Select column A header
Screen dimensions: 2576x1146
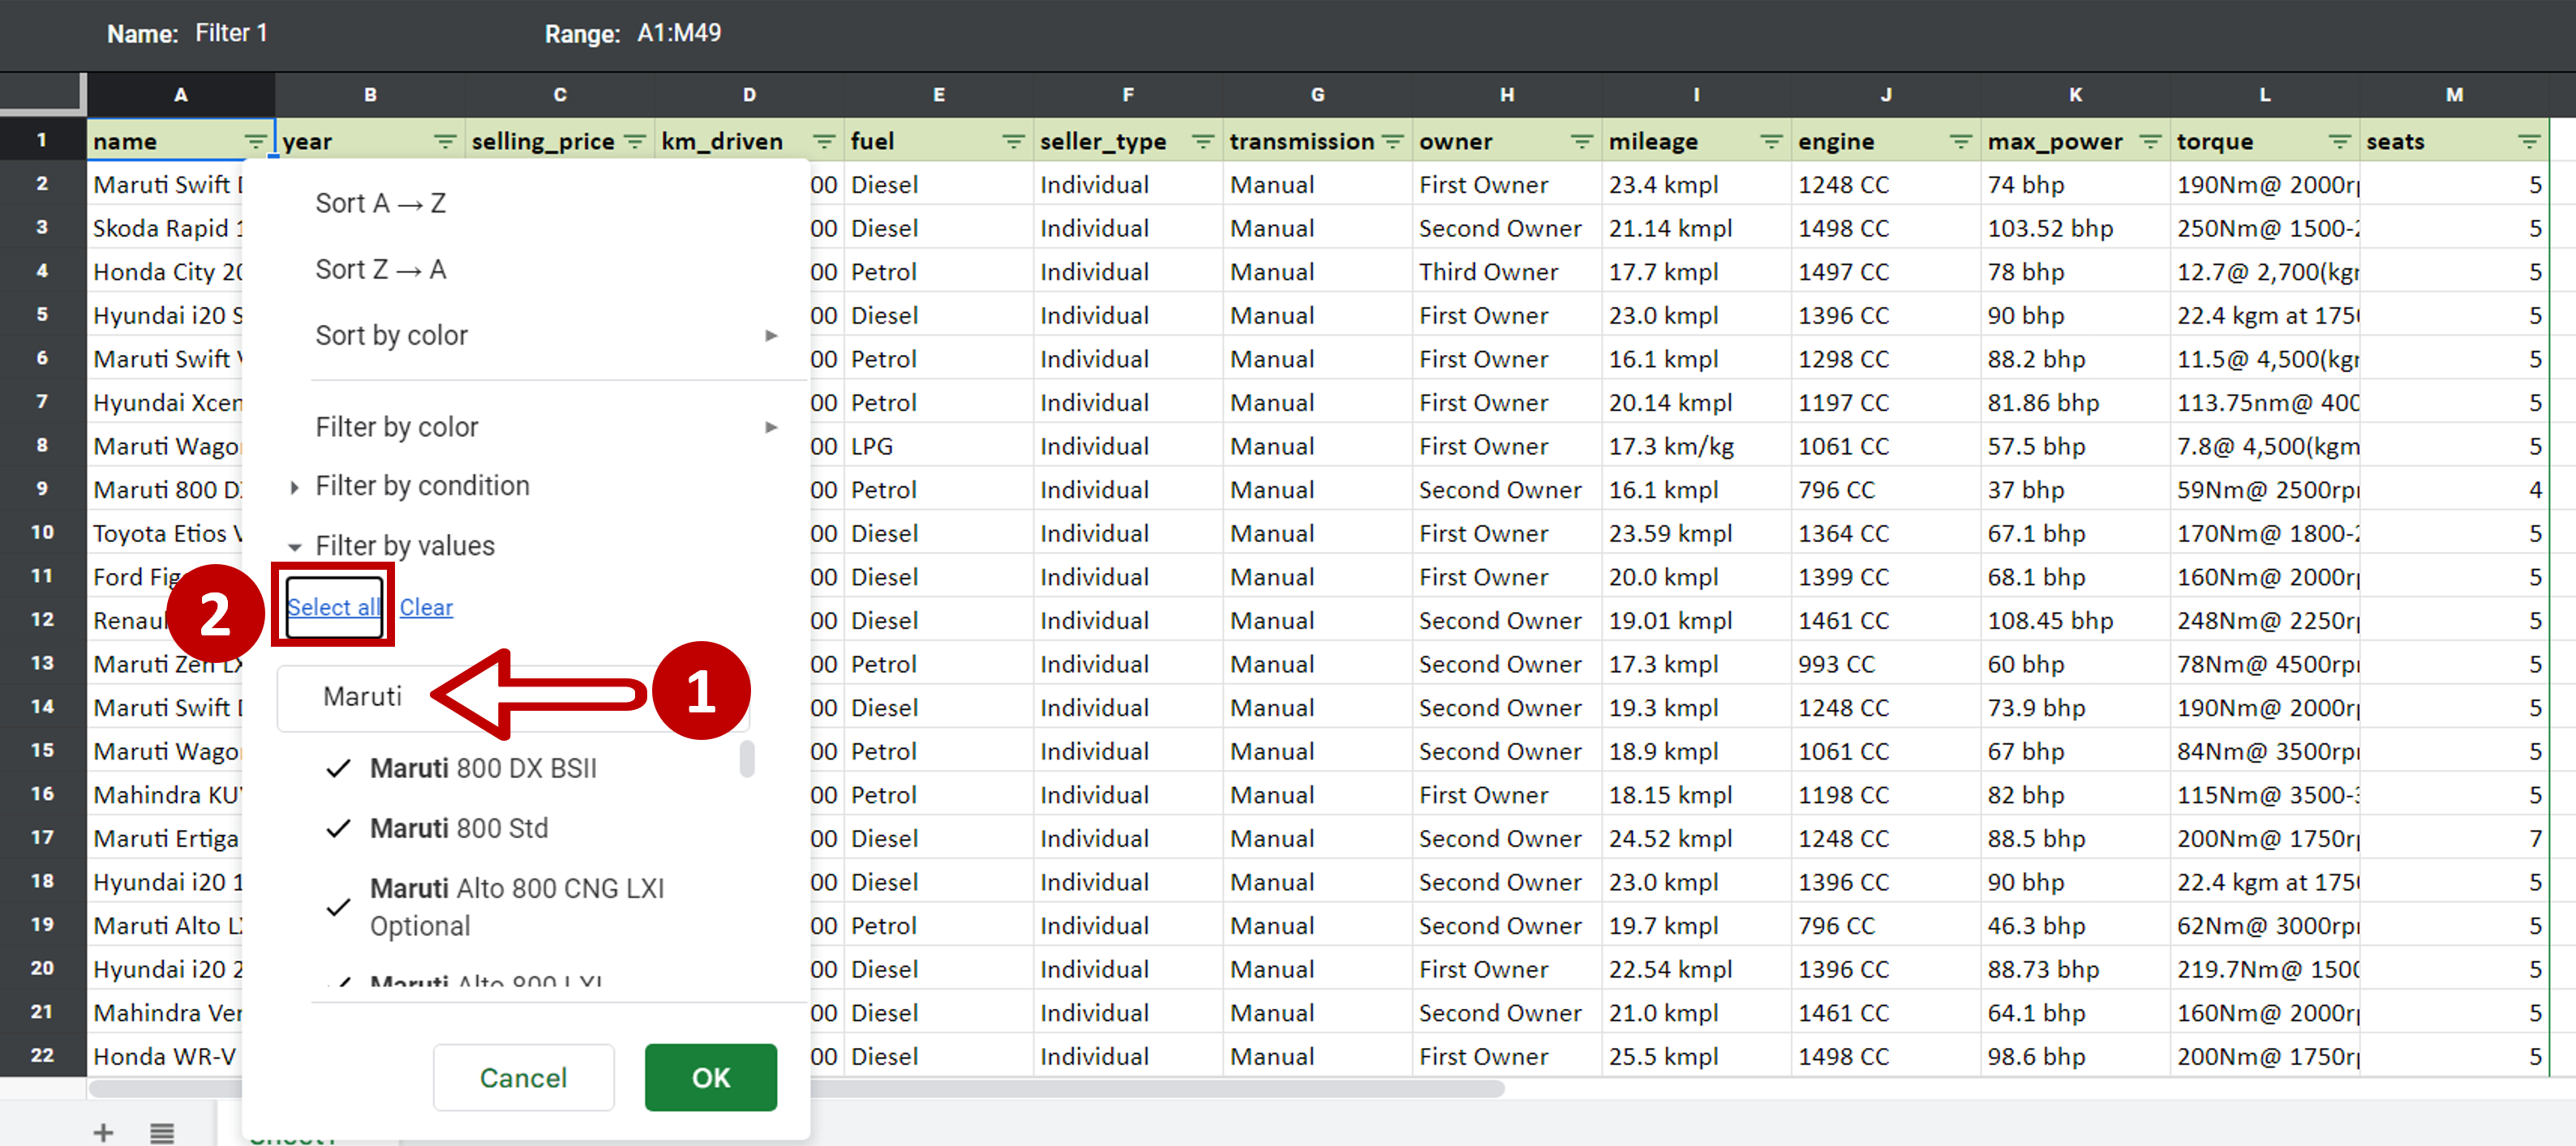(x=181, y=95)
